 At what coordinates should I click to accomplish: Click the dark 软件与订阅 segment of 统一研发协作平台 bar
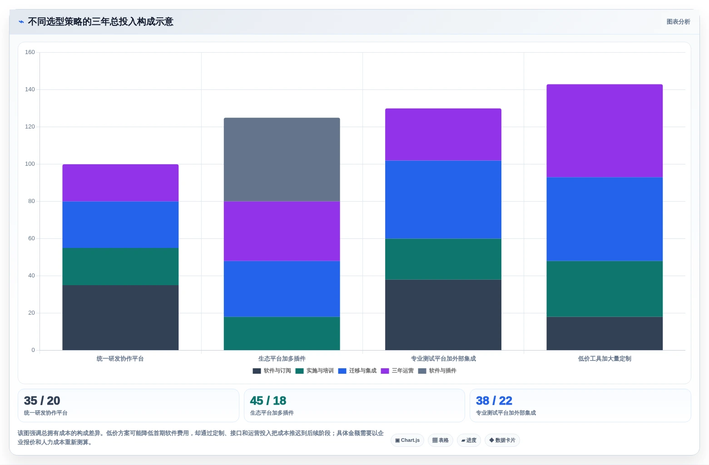120,317
